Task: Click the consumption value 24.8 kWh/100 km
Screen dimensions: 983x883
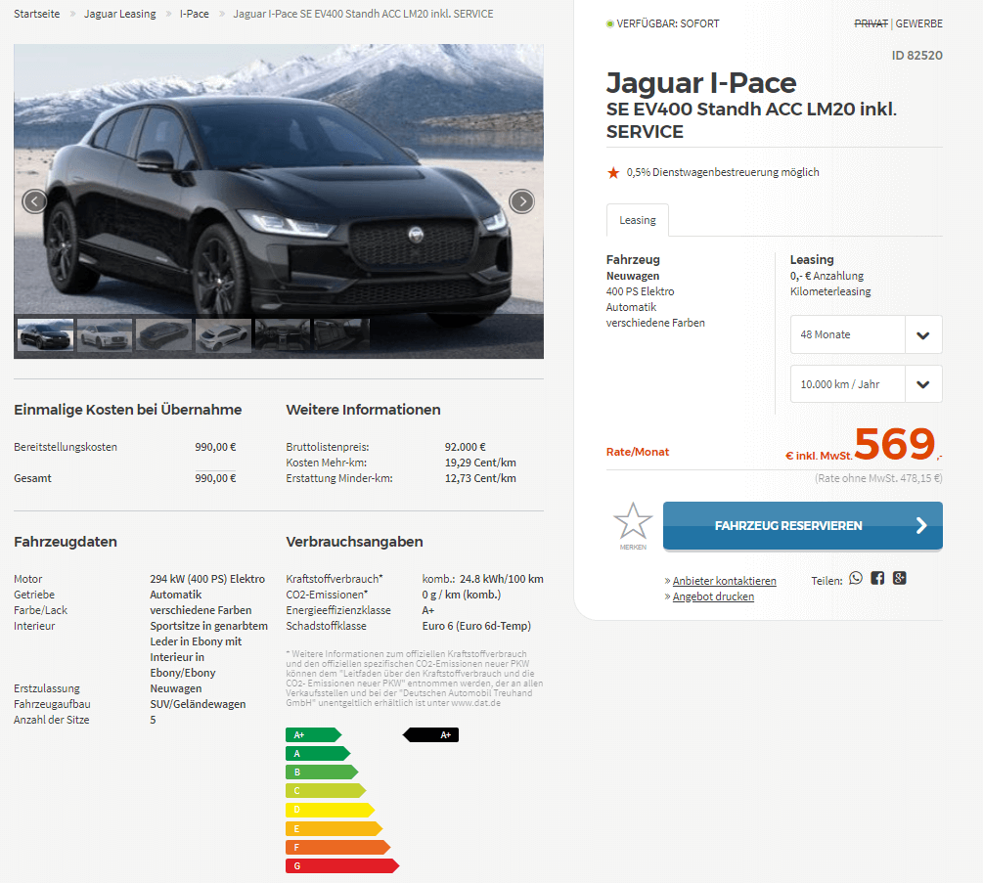Action: 502,579
